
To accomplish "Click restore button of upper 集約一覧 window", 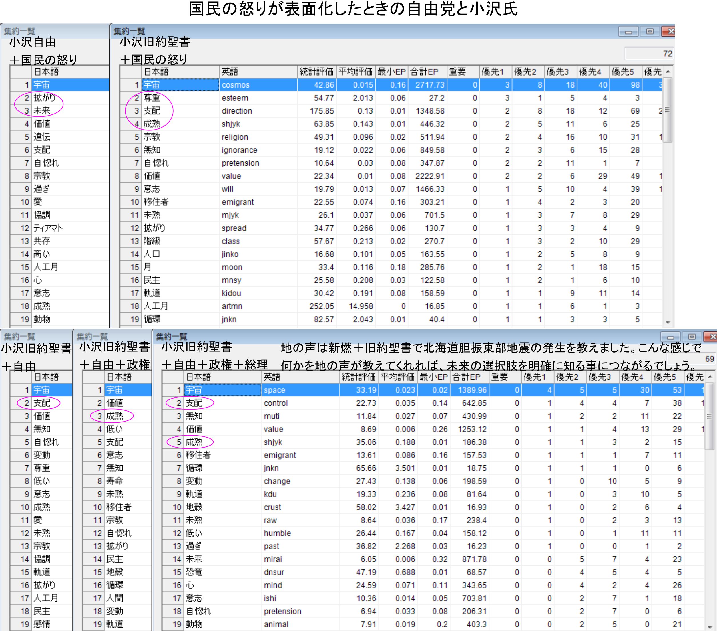I will point(650,32).
